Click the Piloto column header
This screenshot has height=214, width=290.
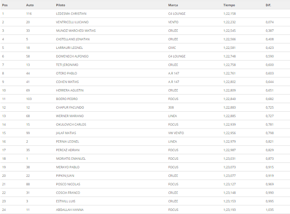pyautogui.click(x=60, y=5)
